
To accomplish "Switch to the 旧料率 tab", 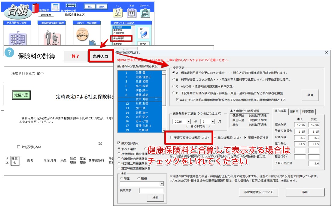I will point(294,111).
